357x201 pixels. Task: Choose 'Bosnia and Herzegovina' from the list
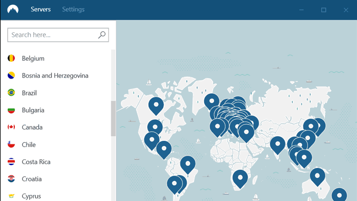pyautogui.click(x=55, y=76)
